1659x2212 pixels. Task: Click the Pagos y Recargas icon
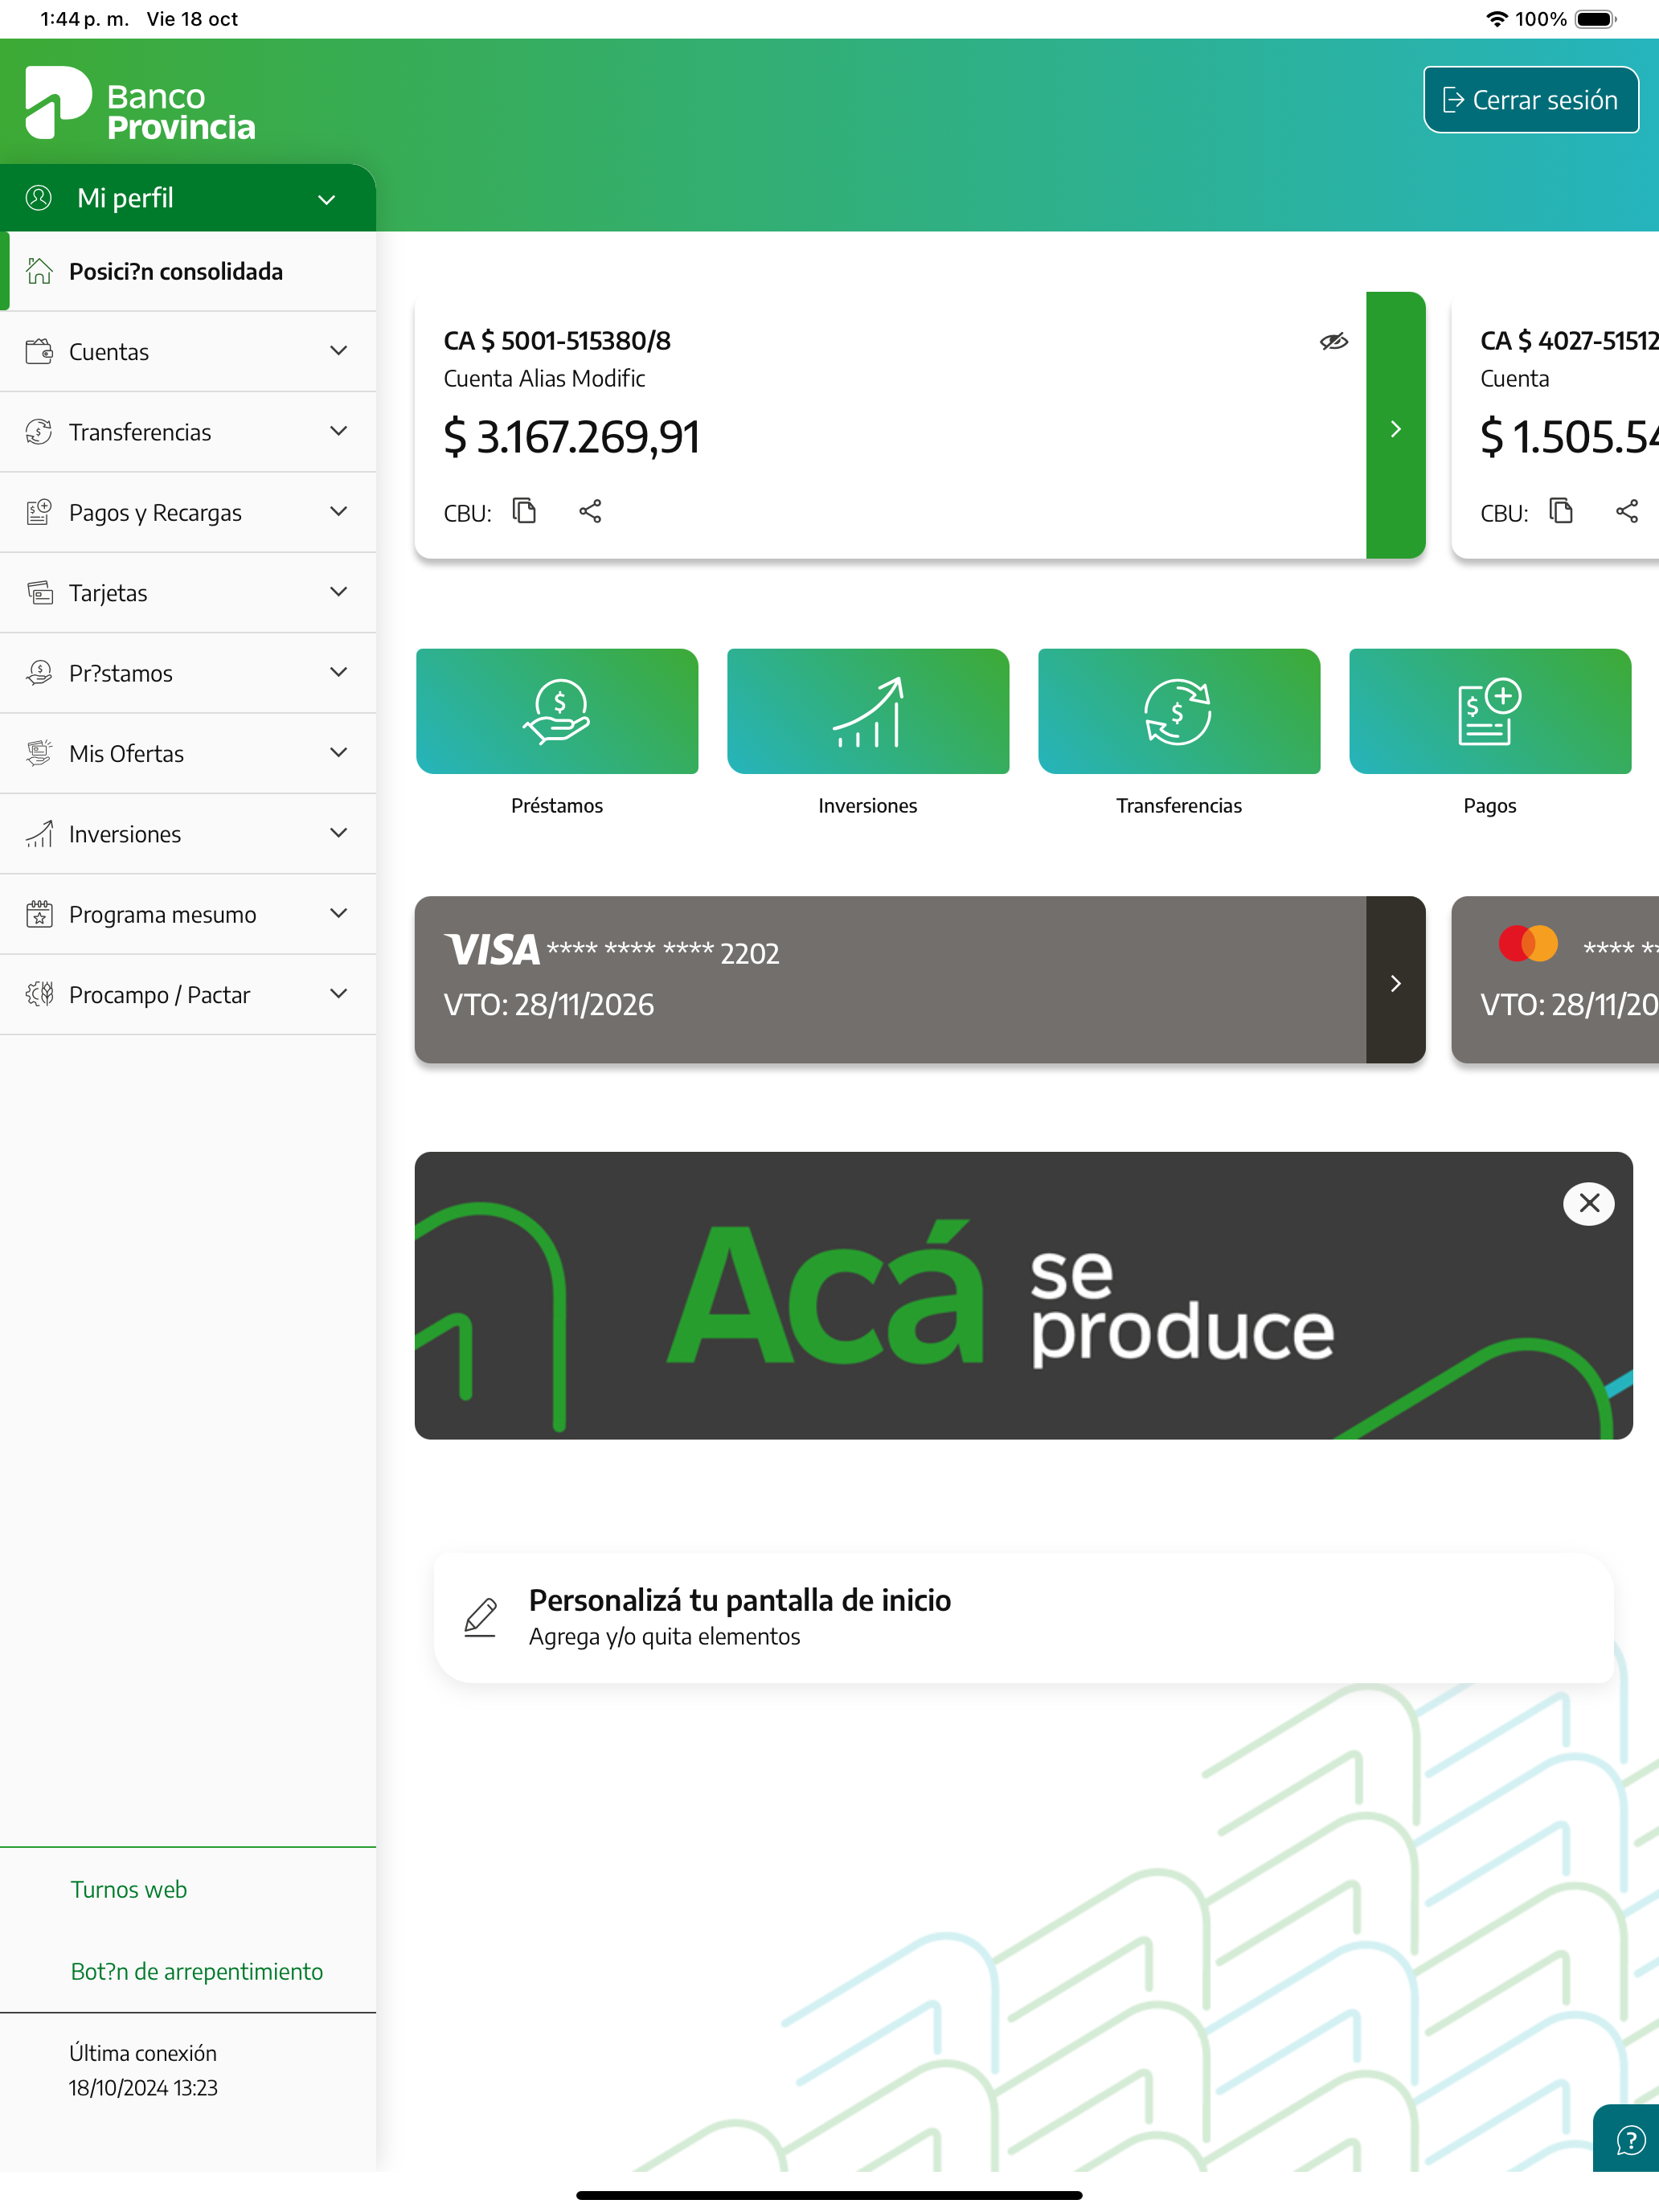pyautogui.click(x=39, y=512)
